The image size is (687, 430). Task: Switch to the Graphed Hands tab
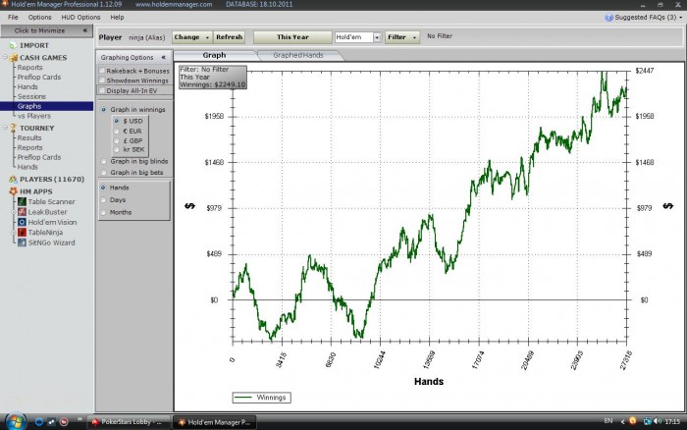pos(298,55)
